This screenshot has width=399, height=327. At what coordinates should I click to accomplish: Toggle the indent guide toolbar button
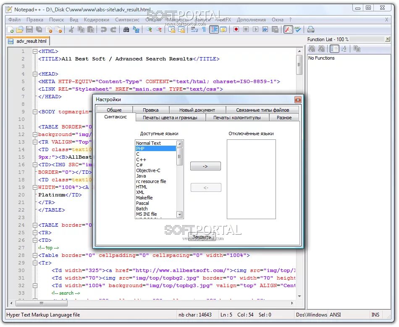[214, 29]
